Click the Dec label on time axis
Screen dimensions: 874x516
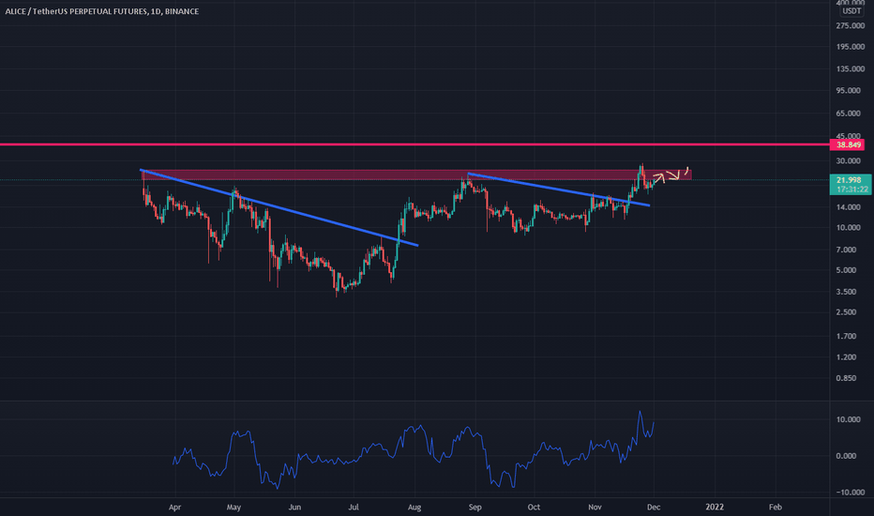point(654,507)
